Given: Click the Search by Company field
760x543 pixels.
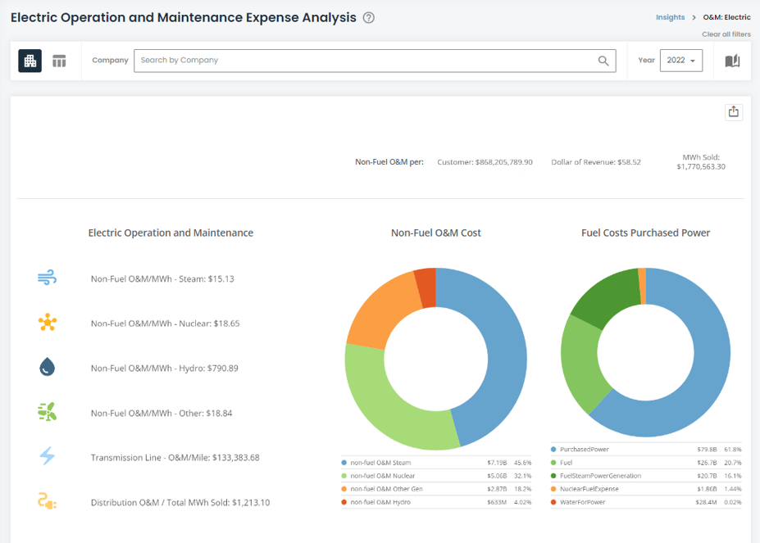Looking at the screenshot, I should pyautogui.click(x=375, y=61).
